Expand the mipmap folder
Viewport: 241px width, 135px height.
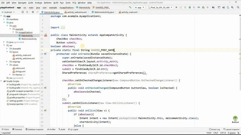[7, 61]
